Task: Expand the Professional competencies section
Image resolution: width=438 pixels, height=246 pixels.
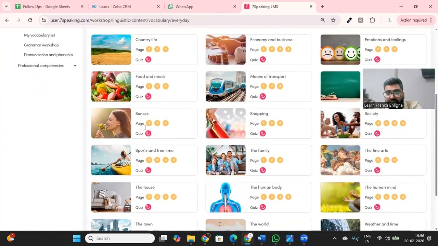Action: tap(75, 66)
